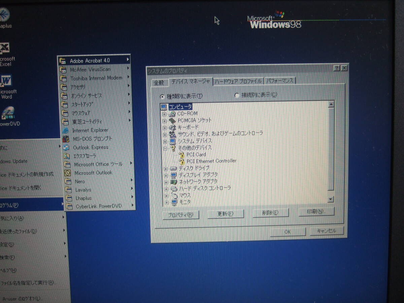The width and height of the screenshot is (404, 303).
Task: Expand the CD-ROM tree node
Action: click(x=165, y=114)
